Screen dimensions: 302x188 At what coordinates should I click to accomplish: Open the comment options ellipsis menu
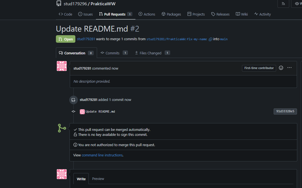point(289,68)
